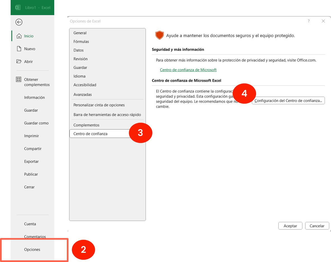Screen dimensions: 331x262
Task: Click the help question mark icon
Action: 309,21
